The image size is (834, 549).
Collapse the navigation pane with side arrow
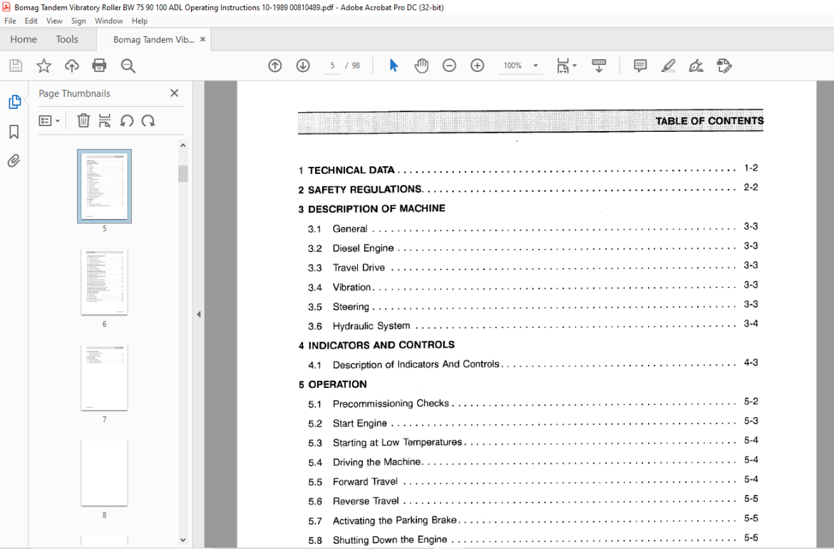click(198, 314)
